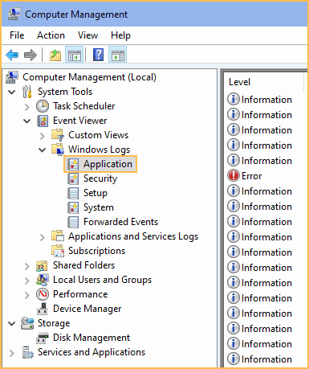Expand the Services and Applications node
Image resolution: width=309 pixels, height=369 pixels.
click(x=11, y=353)
